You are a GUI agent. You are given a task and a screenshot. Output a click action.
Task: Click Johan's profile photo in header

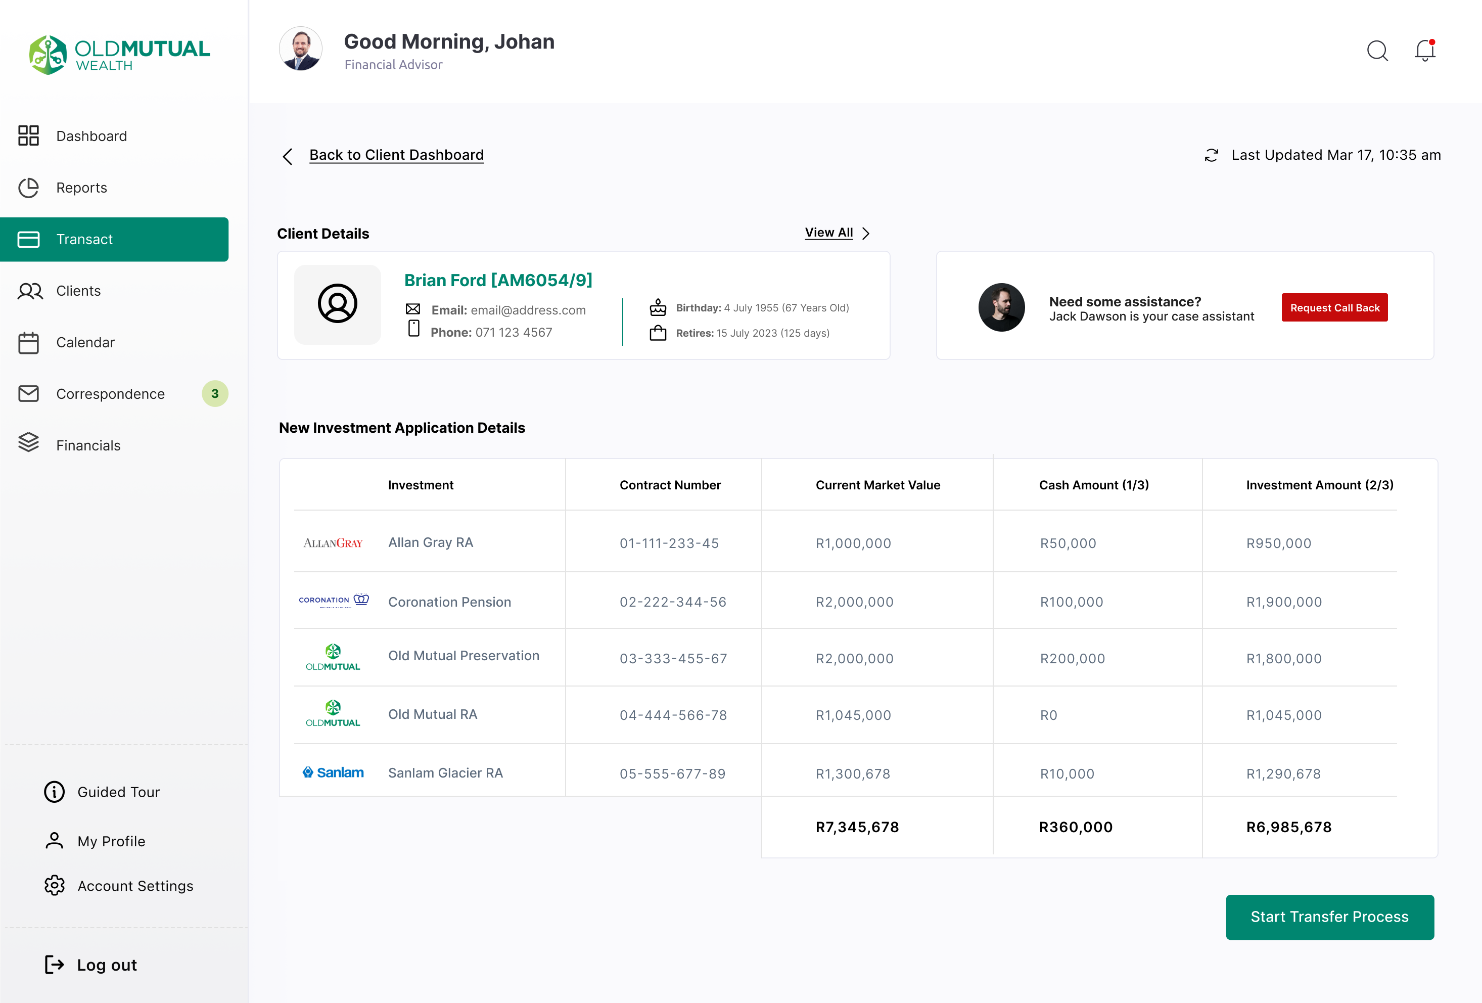(x=301, y=49)
